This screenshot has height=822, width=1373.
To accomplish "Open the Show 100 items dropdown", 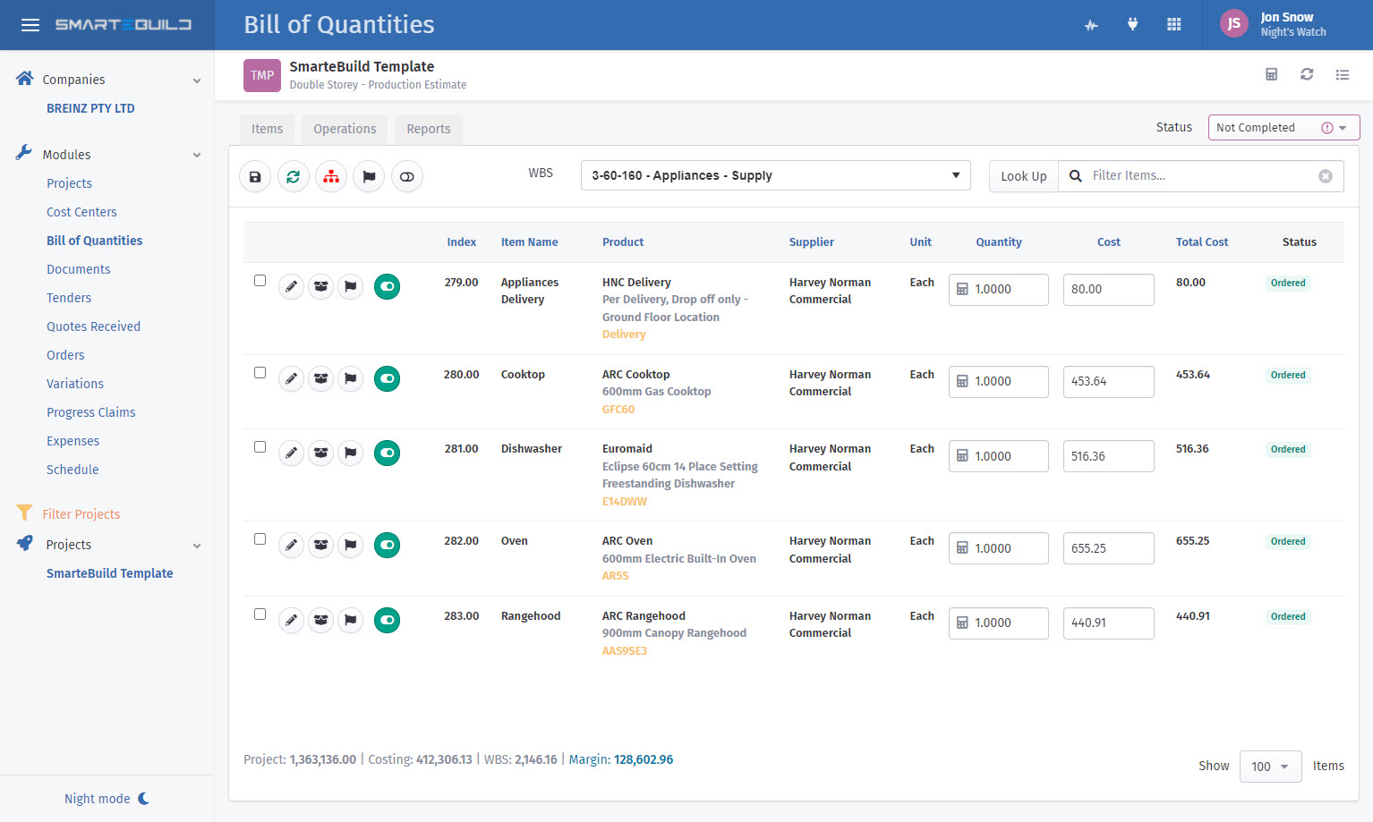I will [1269, 767].
